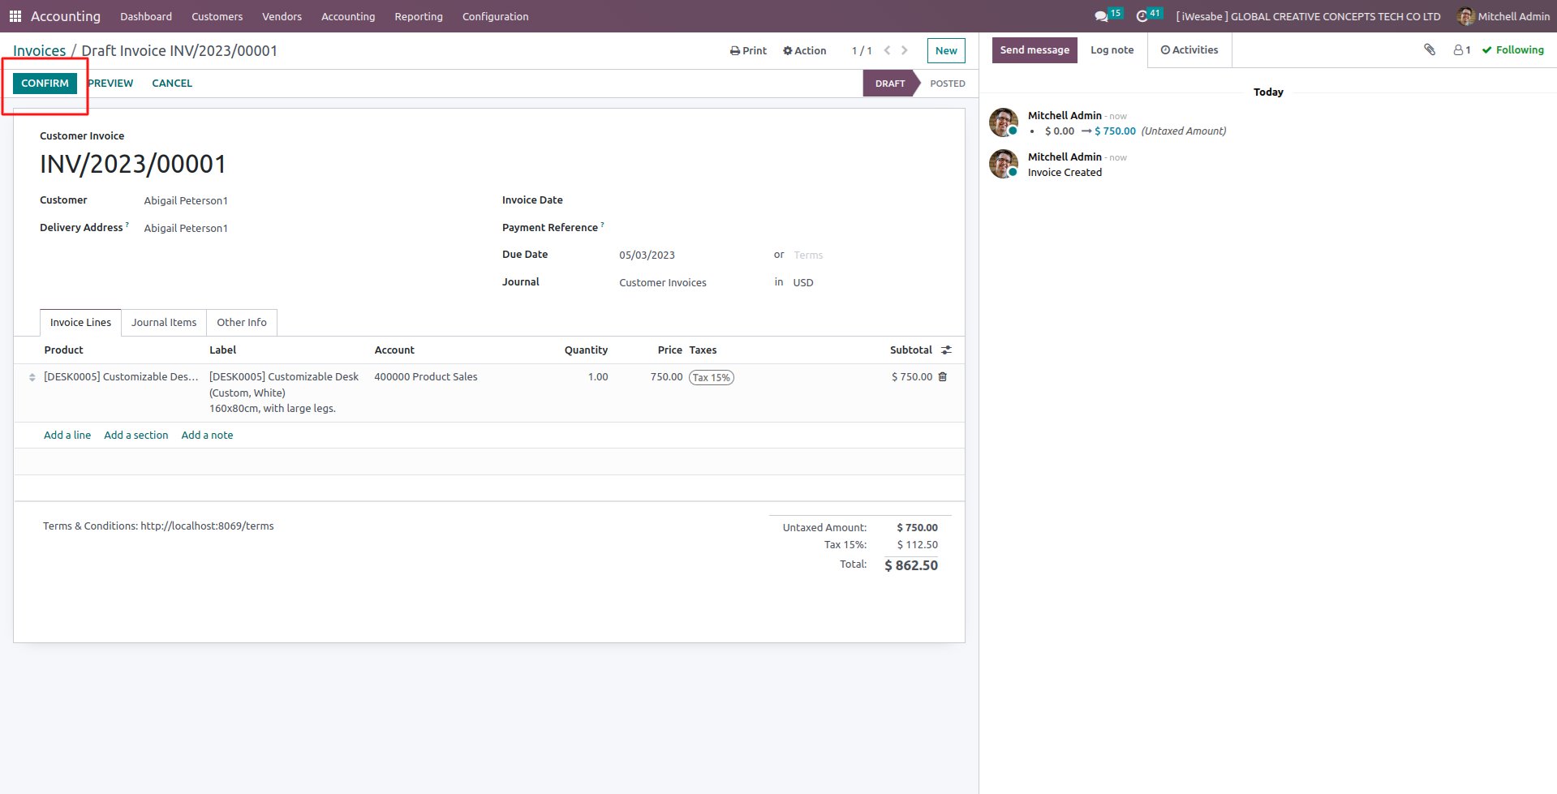Click Add a line link
1557x794 pixels.
(x=67, y=436)
